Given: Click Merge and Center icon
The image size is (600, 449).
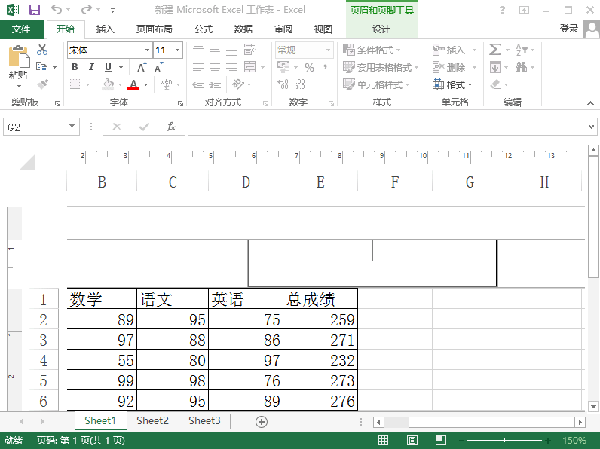Looking at the screenshot, I should (x=249, y=67).
